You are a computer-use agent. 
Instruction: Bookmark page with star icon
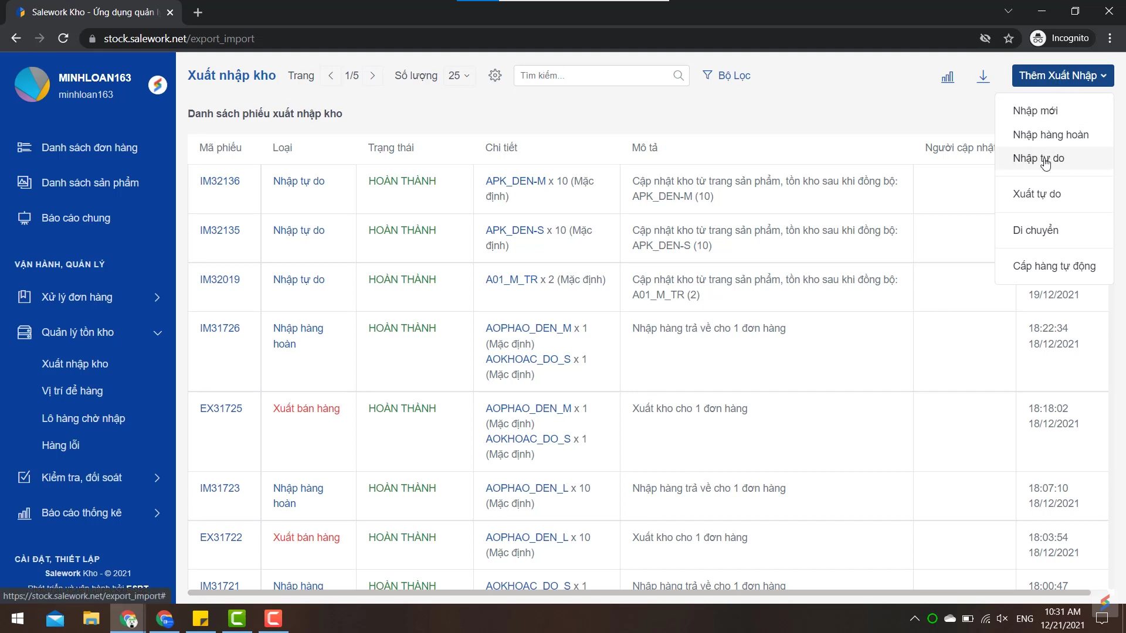(x=1009, y=39)
